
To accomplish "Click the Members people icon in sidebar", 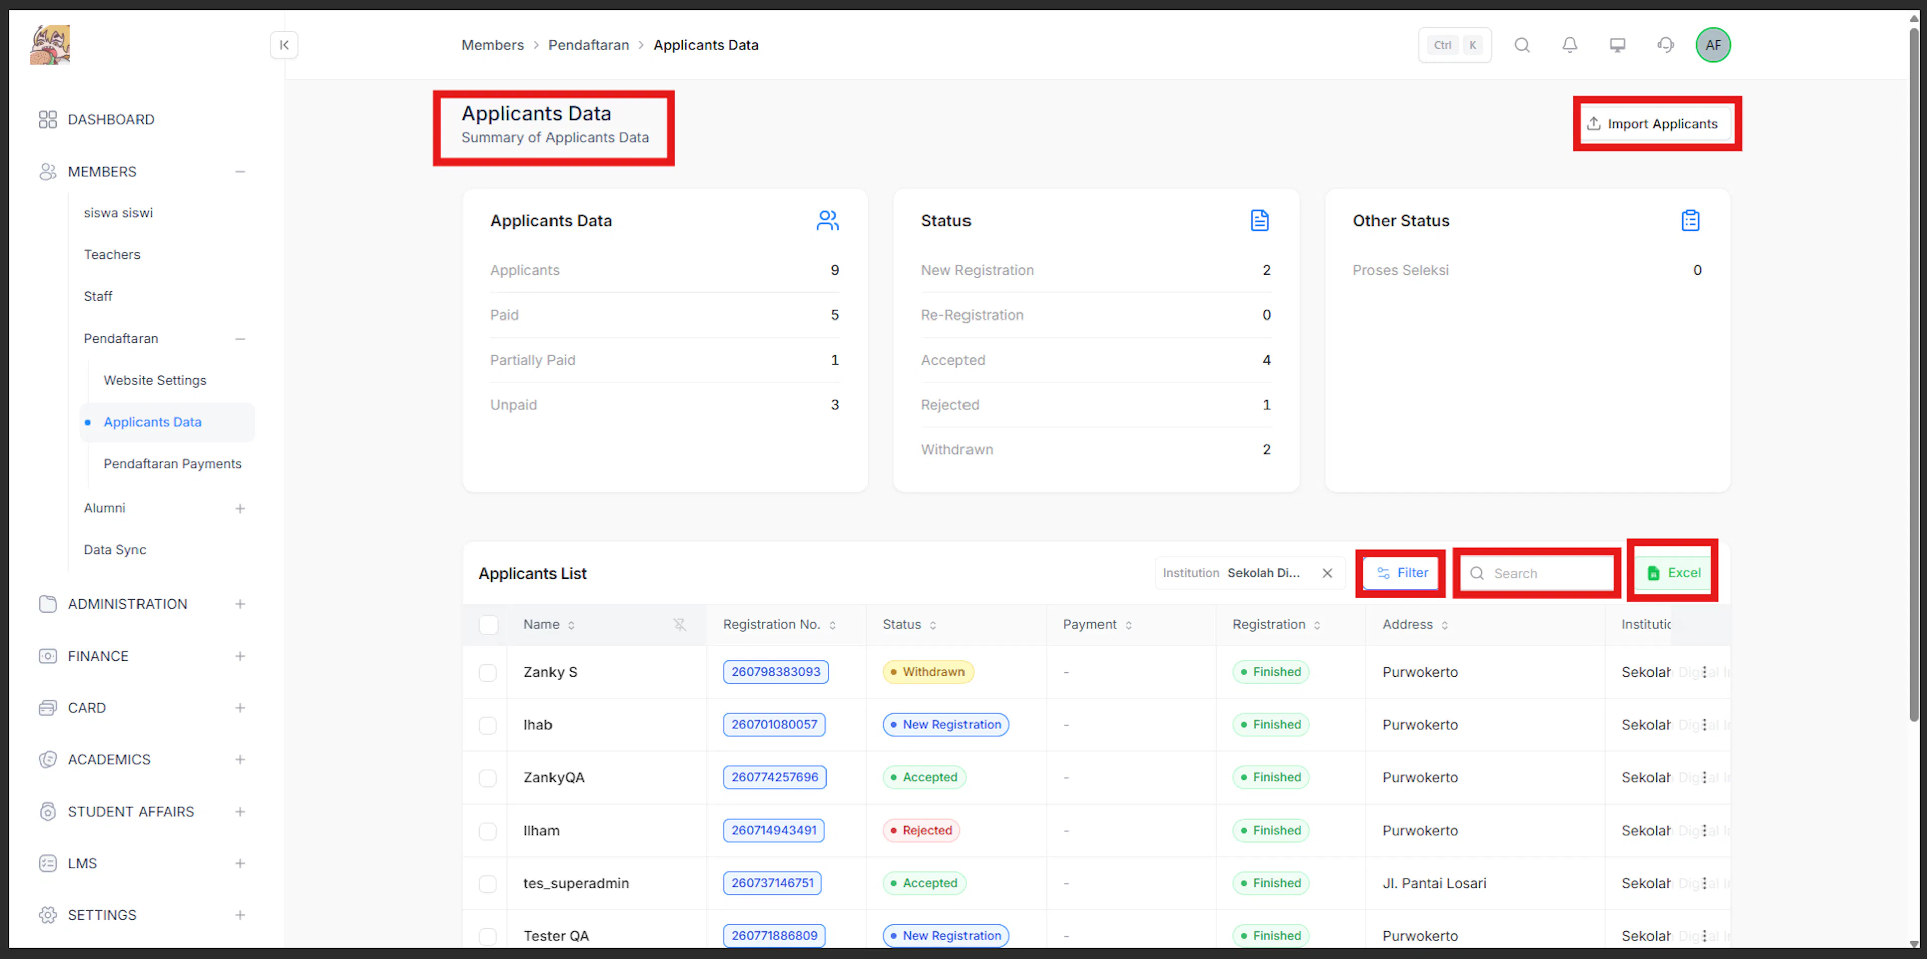I will (48, 171).
